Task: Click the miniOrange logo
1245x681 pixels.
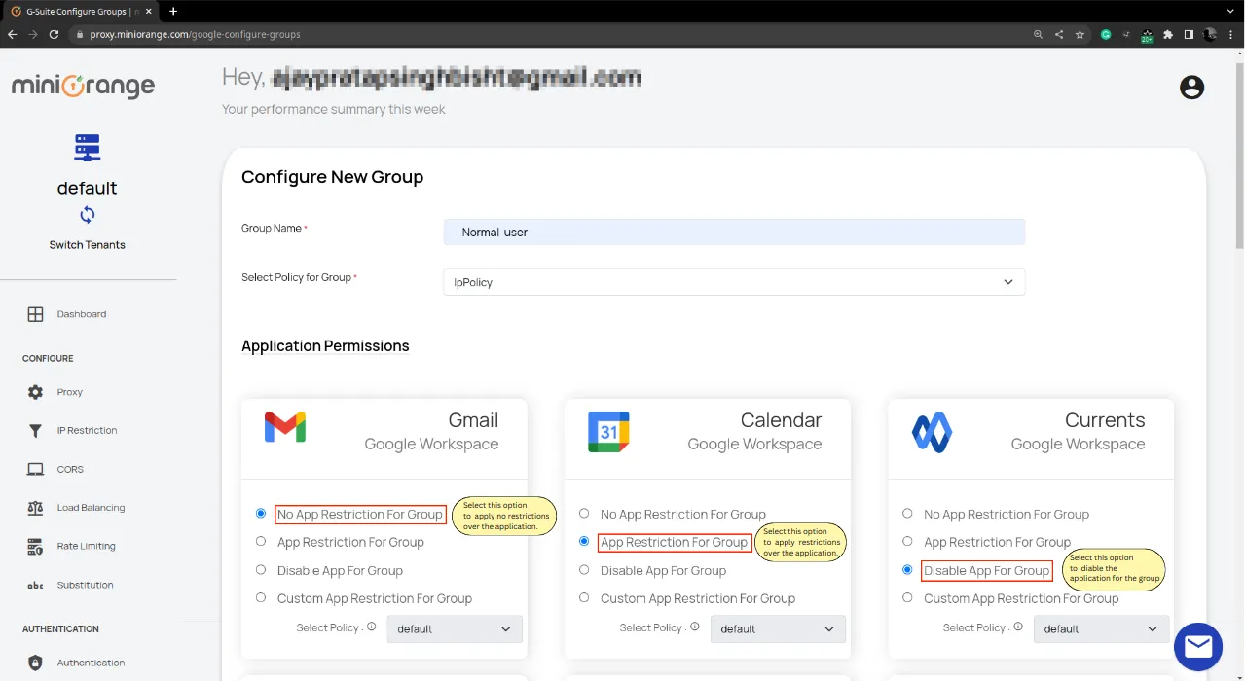Action: tap(83, 86)
